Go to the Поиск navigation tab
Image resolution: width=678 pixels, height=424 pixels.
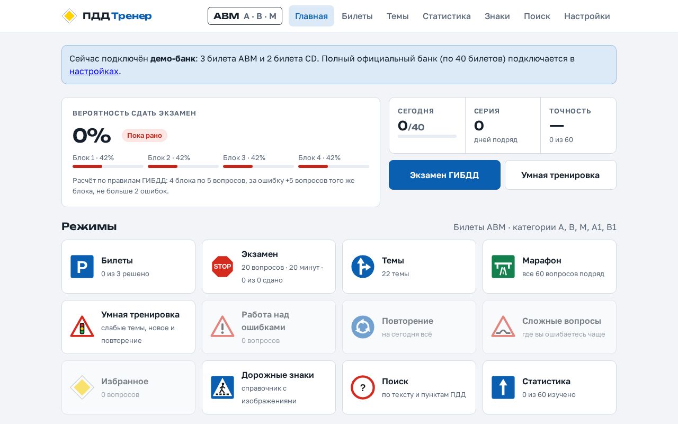pos(537,16)
